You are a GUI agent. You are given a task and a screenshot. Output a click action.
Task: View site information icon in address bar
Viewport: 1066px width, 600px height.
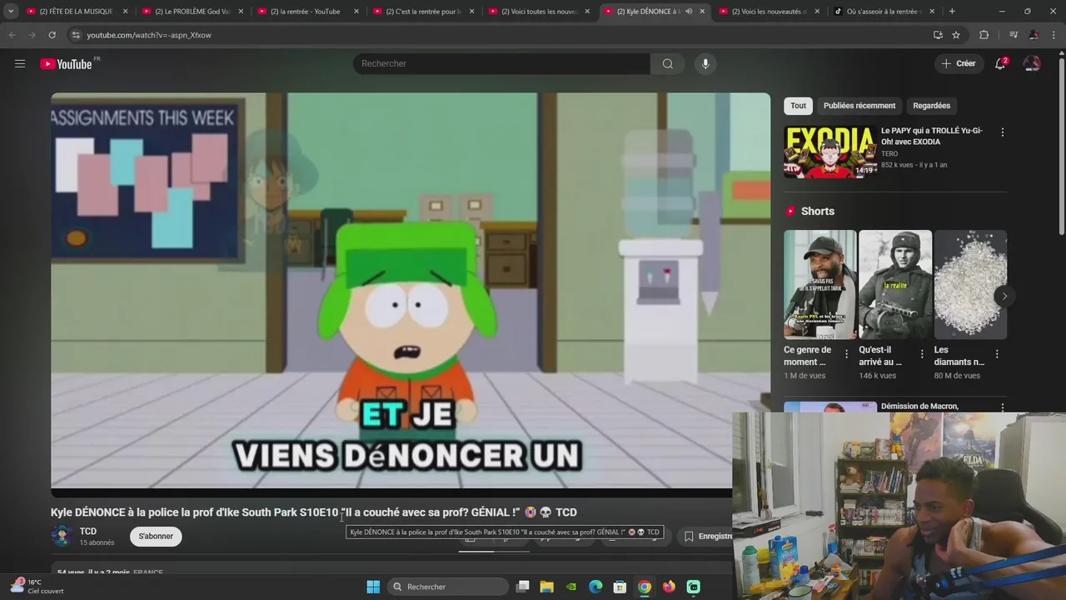[x=76, y=35]
